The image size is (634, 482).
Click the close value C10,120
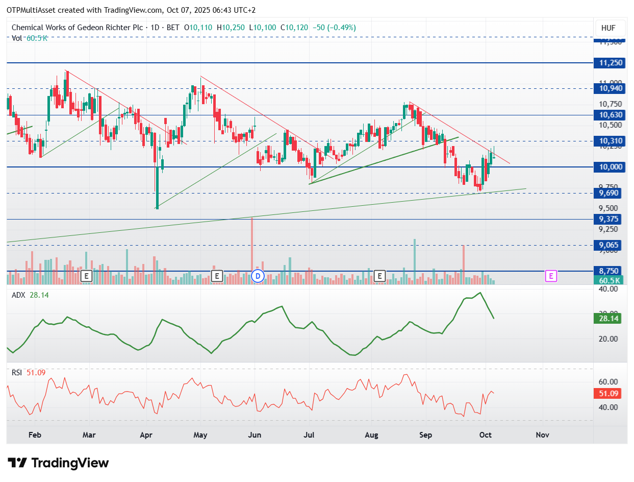[x=294, y=28]
